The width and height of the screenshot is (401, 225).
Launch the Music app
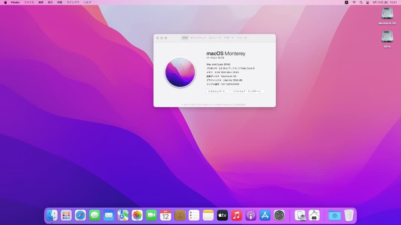pyautogui.click(x=236, y=215)
